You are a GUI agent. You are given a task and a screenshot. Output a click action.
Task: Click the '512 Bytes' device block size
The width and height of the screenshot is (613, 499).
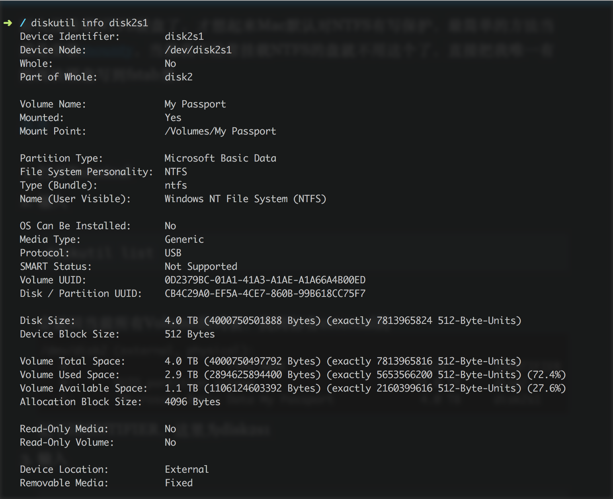tap(189, 334)
